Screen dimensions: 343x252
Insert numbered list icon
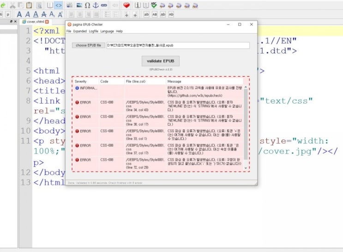[x=116, y=14]
